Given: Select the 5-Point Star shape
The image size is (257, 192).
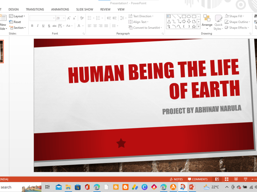Looking at the screenshot, I should tap(194, 26).
